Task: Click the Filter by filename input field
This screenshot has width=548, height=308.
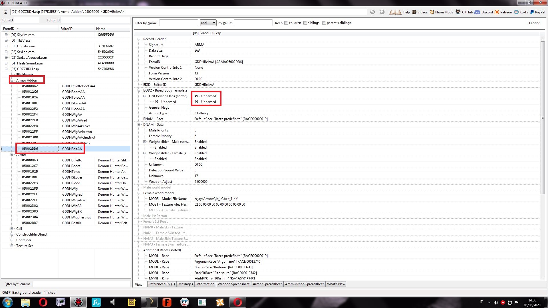Action: pyautogui.click(x=81, y=284)
